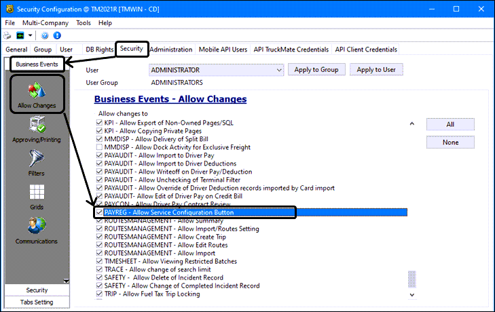Viewport: 495px width, 312px height.
Task: Toggle PAYREG Allow Service Configuration Button checkbox
Action: 99,212
